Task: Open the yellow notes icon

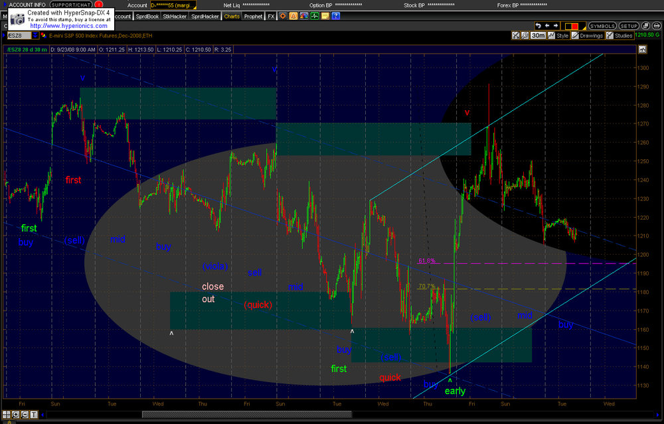Action: (x=325, y=16)
